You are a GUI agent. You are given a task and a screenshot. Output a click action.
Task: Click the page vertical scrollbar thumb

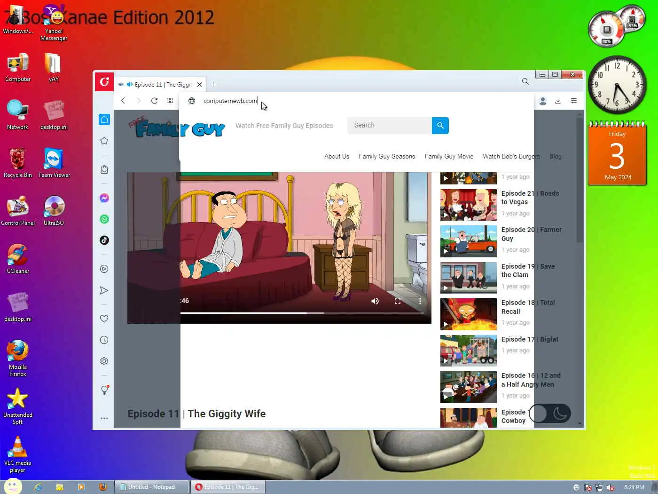click(580, 180)
